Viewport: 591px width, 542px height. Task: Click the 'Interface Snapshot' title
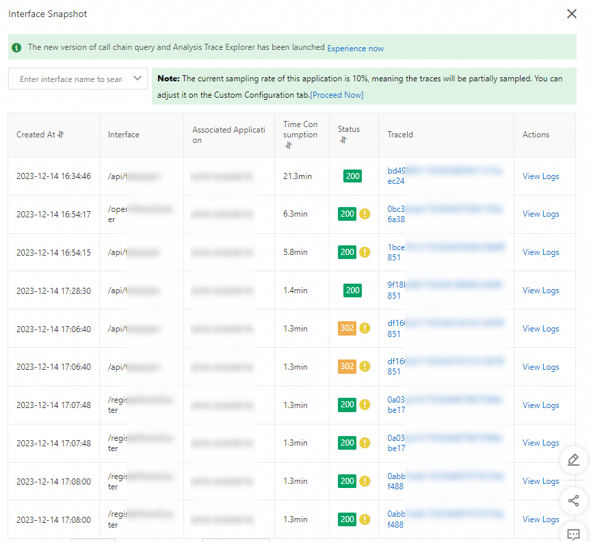point(47,14)
